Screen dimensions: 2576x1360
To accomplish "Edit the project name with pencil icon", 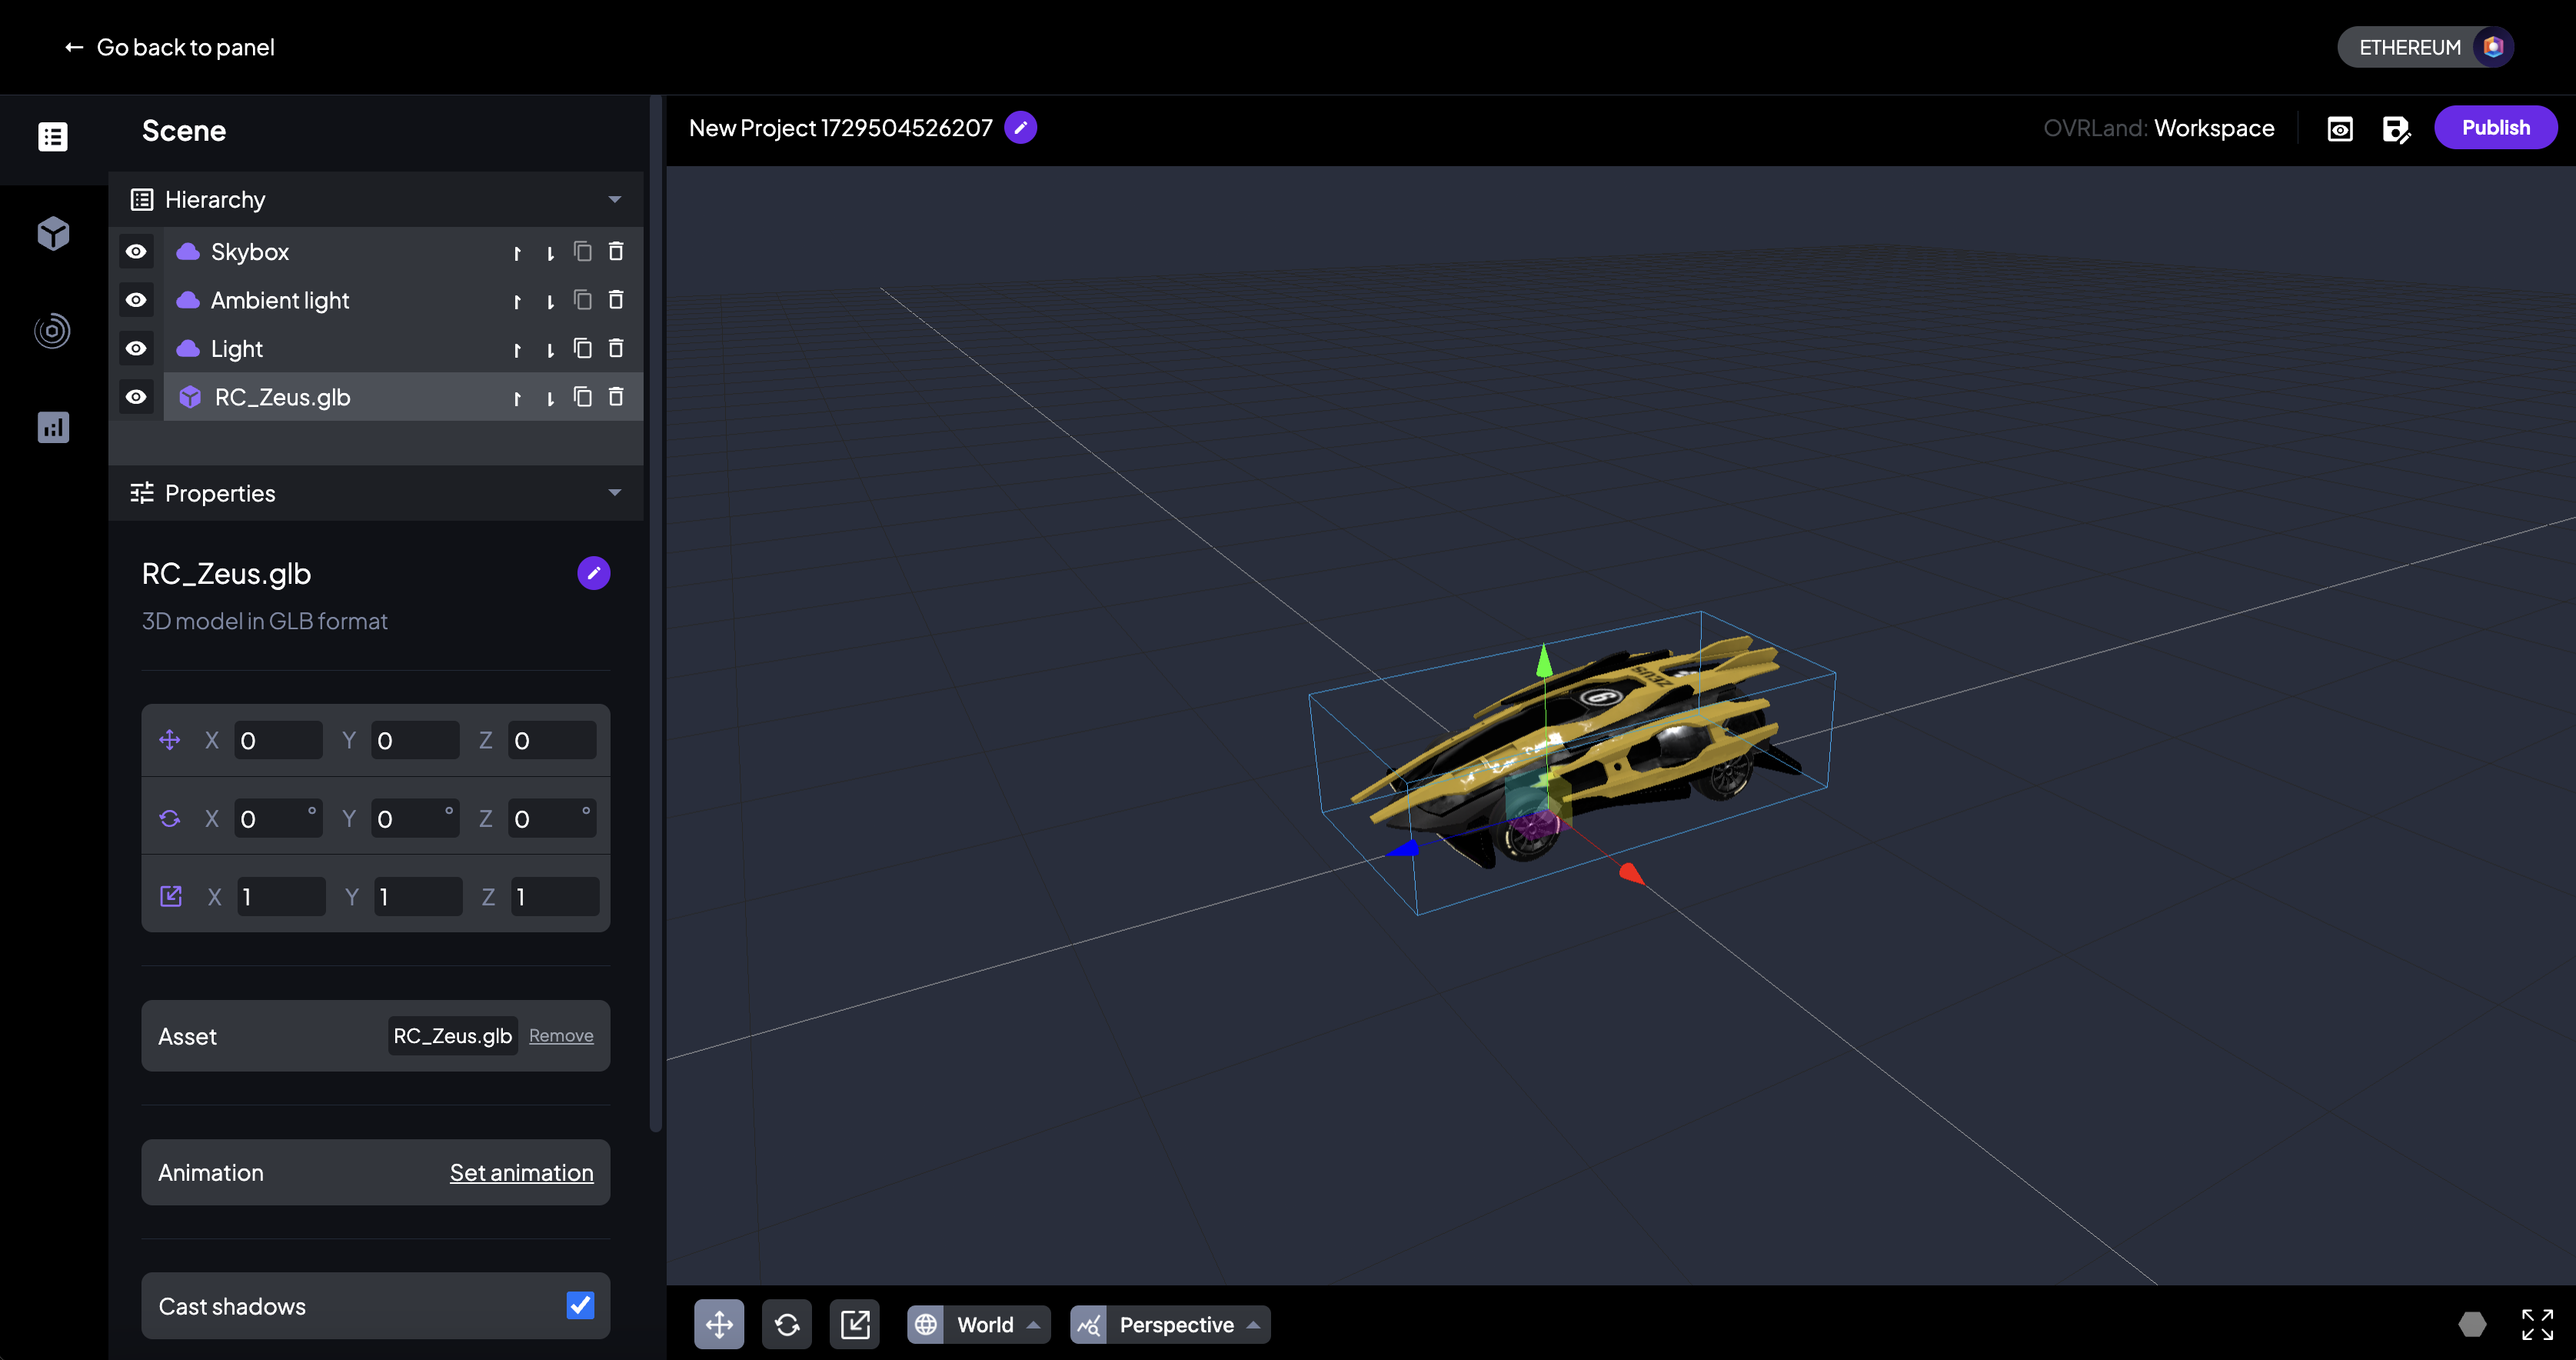I will (x=1020, y=128).
